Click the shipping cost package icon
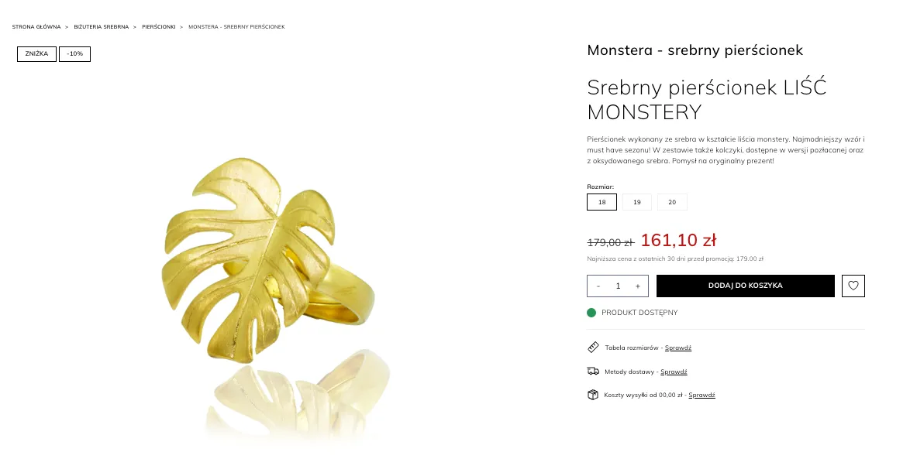Image resolution: width=910 pixels, height=476 pixels. (x=593, y=395)
